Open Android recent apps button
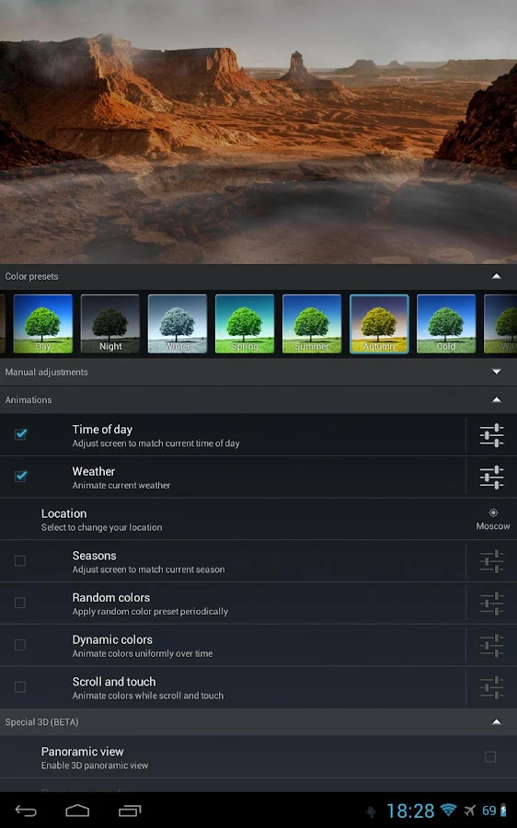The width and height of the screenshot is (517, 828). 130,811
